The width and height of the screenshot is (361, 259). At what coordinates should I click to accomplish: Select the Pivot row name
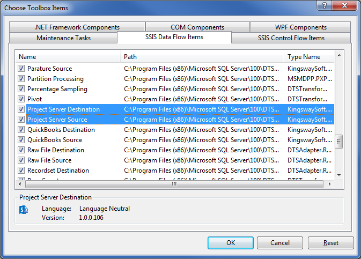[x=34, y=99]
